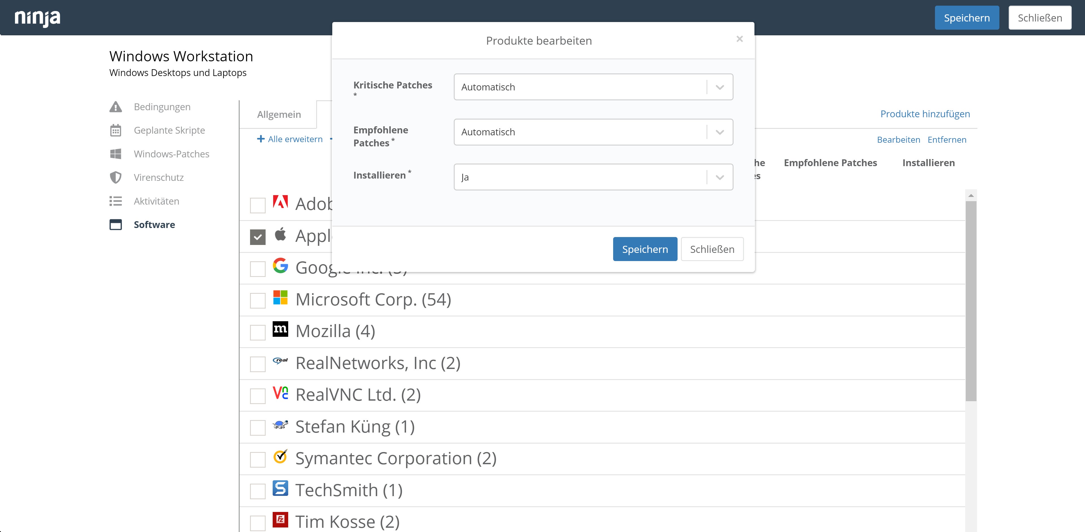Click the ninja logo in header
1085x532 pixels.
38,18
